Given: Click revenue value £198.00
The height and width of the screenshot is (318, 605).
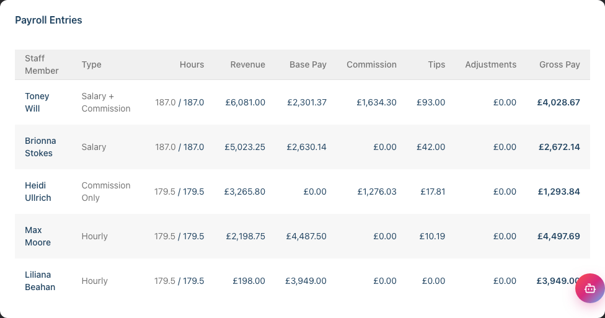Looking at the screenshot, I should coord(249,281).
